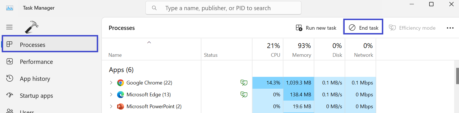
Task: Click the Google Chrome app icon
Action: coord(121,83)
